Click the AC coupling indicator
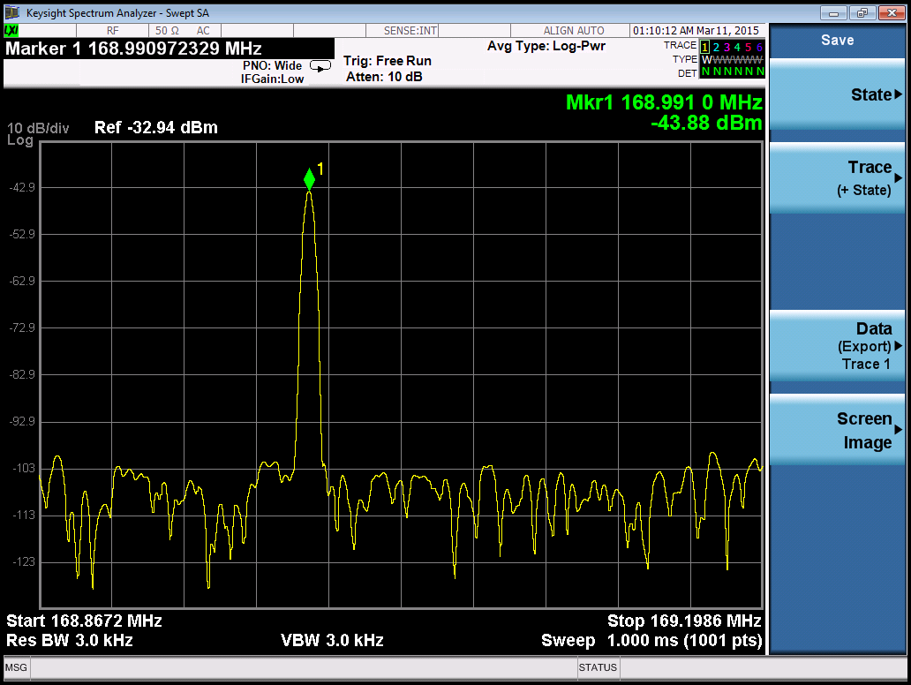This screenshot has width=911, height=685. 203,31
